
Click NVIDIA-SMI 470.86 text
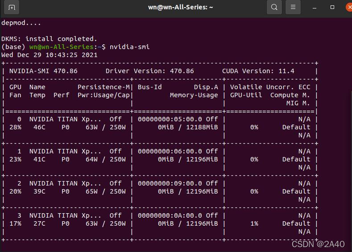(43, 71)
